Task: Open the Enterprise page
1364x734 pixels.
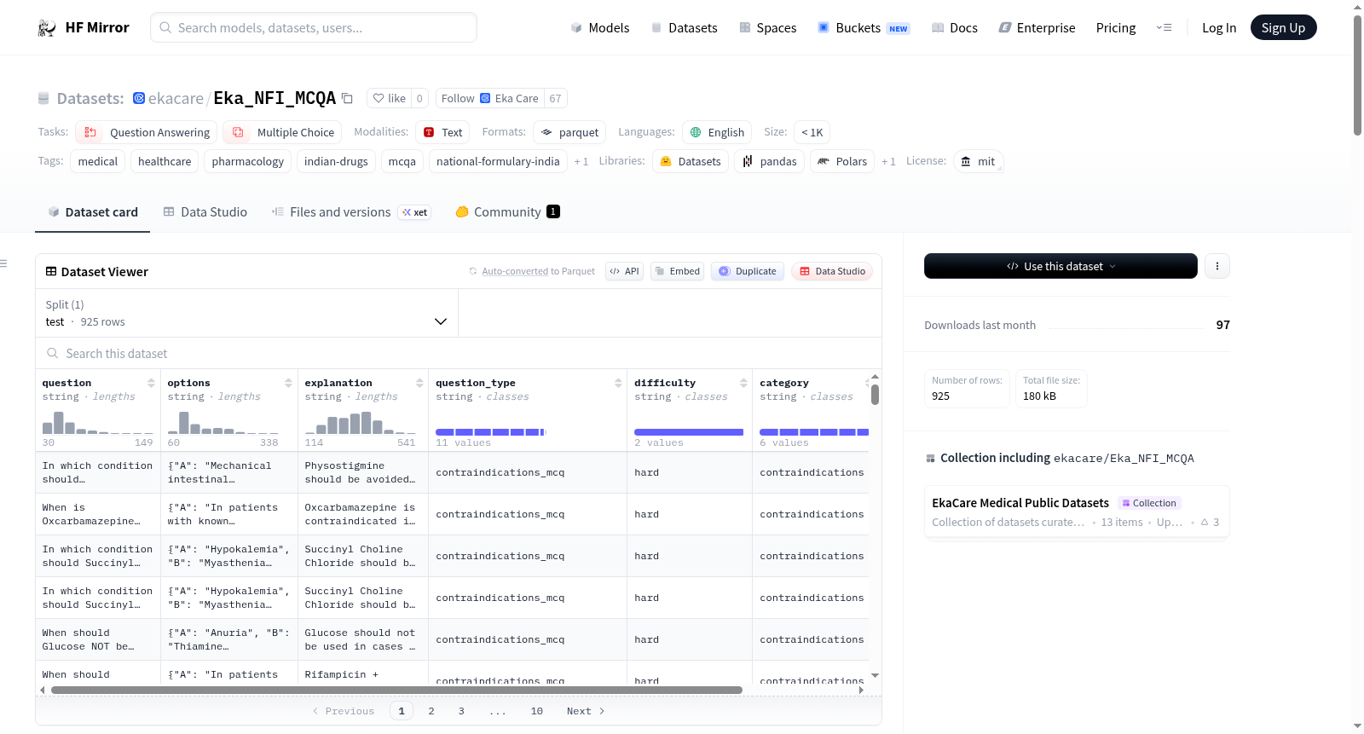Action: pos(1037,28)
